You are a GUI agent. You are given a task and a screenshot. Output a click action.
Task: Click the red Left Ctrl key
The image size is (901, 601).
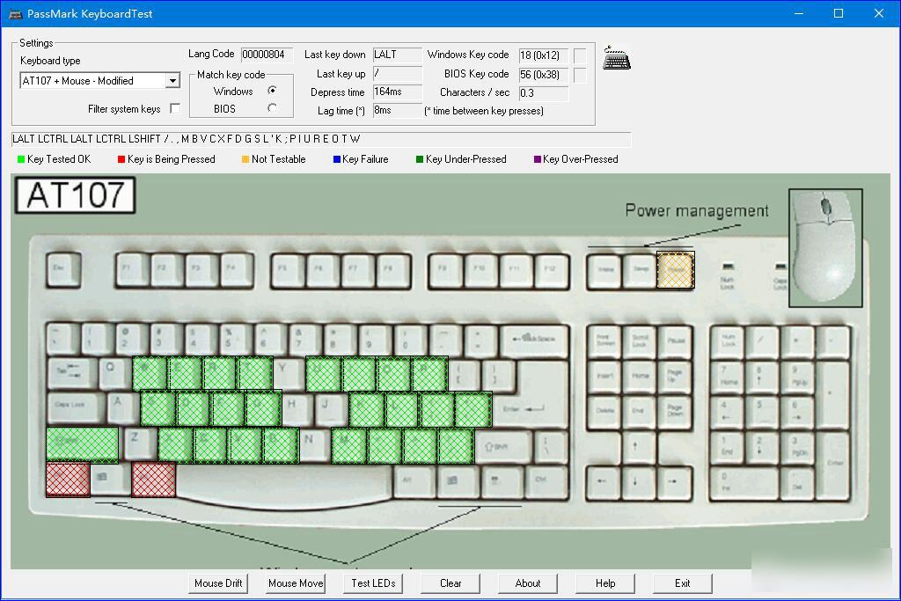pos(68,480)
